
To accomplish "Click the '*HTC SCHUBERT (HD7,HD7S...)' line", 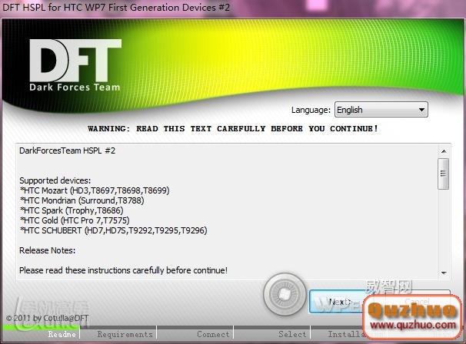I will tap(113, 230).
